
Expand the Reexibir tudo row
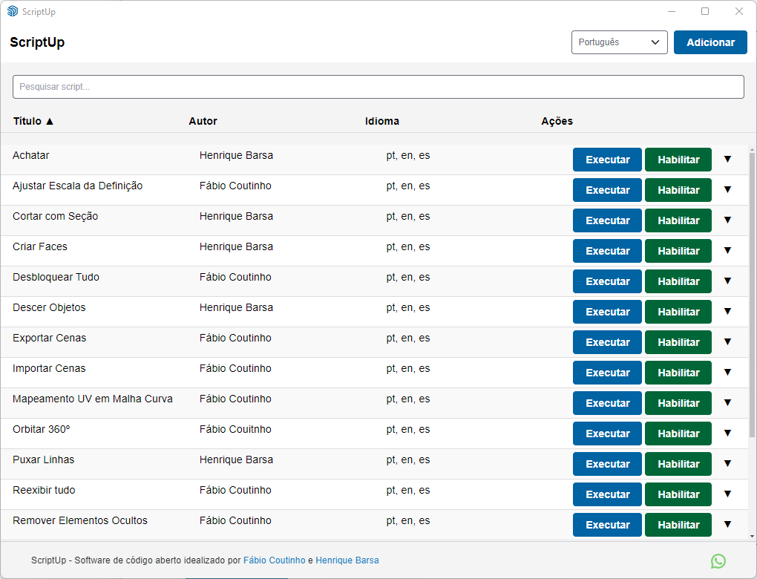click(727, 494)
